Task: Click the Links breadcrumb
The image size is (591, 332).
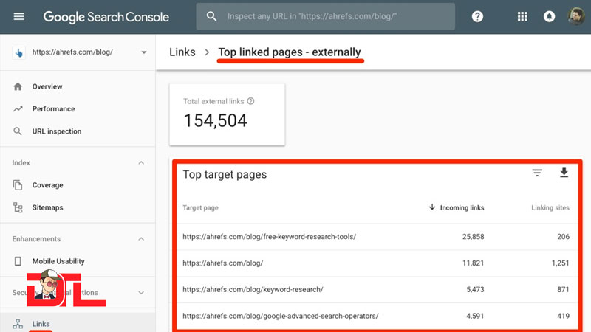Action: tap(182, 52)
